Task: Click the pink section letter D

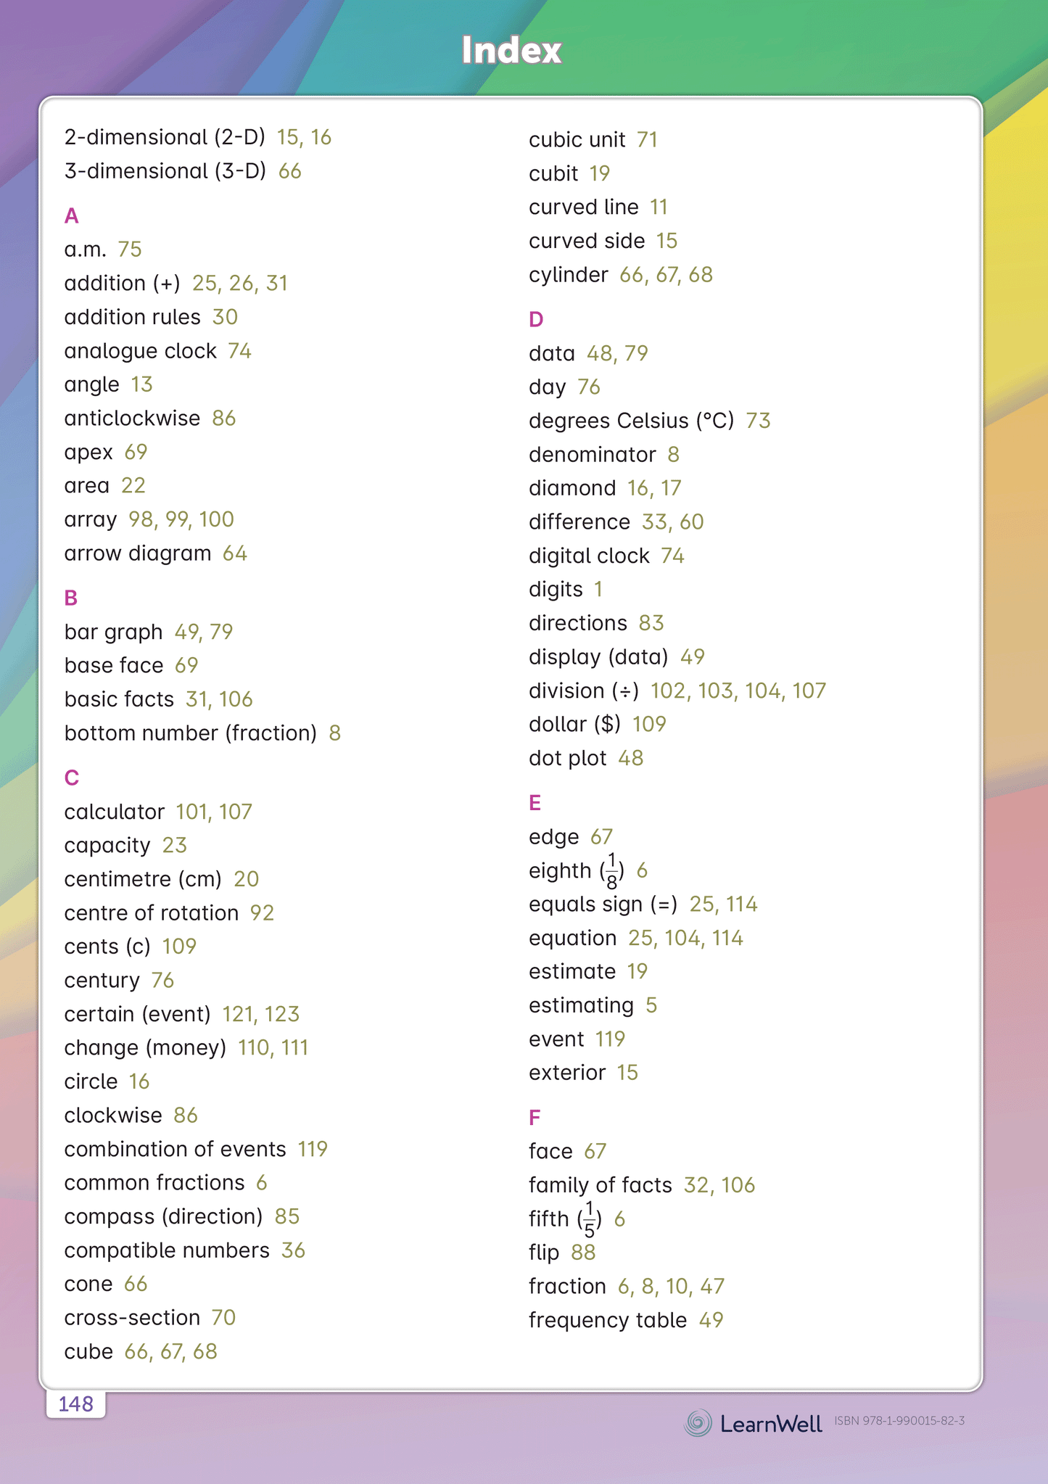Action: [536, 319]
